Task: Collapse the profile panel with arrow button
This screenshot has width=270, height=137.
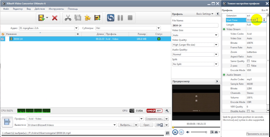Action: 218,14
